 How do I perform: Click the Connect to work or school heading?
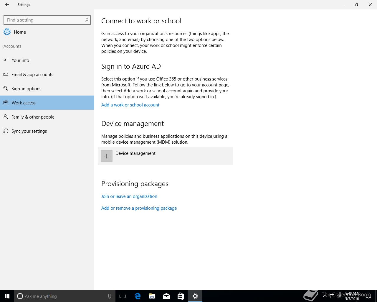pyautogui.click(x=141, y=21)
